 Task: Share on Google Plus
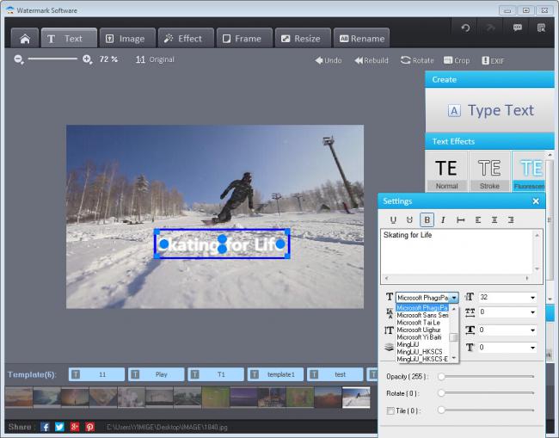75,427
